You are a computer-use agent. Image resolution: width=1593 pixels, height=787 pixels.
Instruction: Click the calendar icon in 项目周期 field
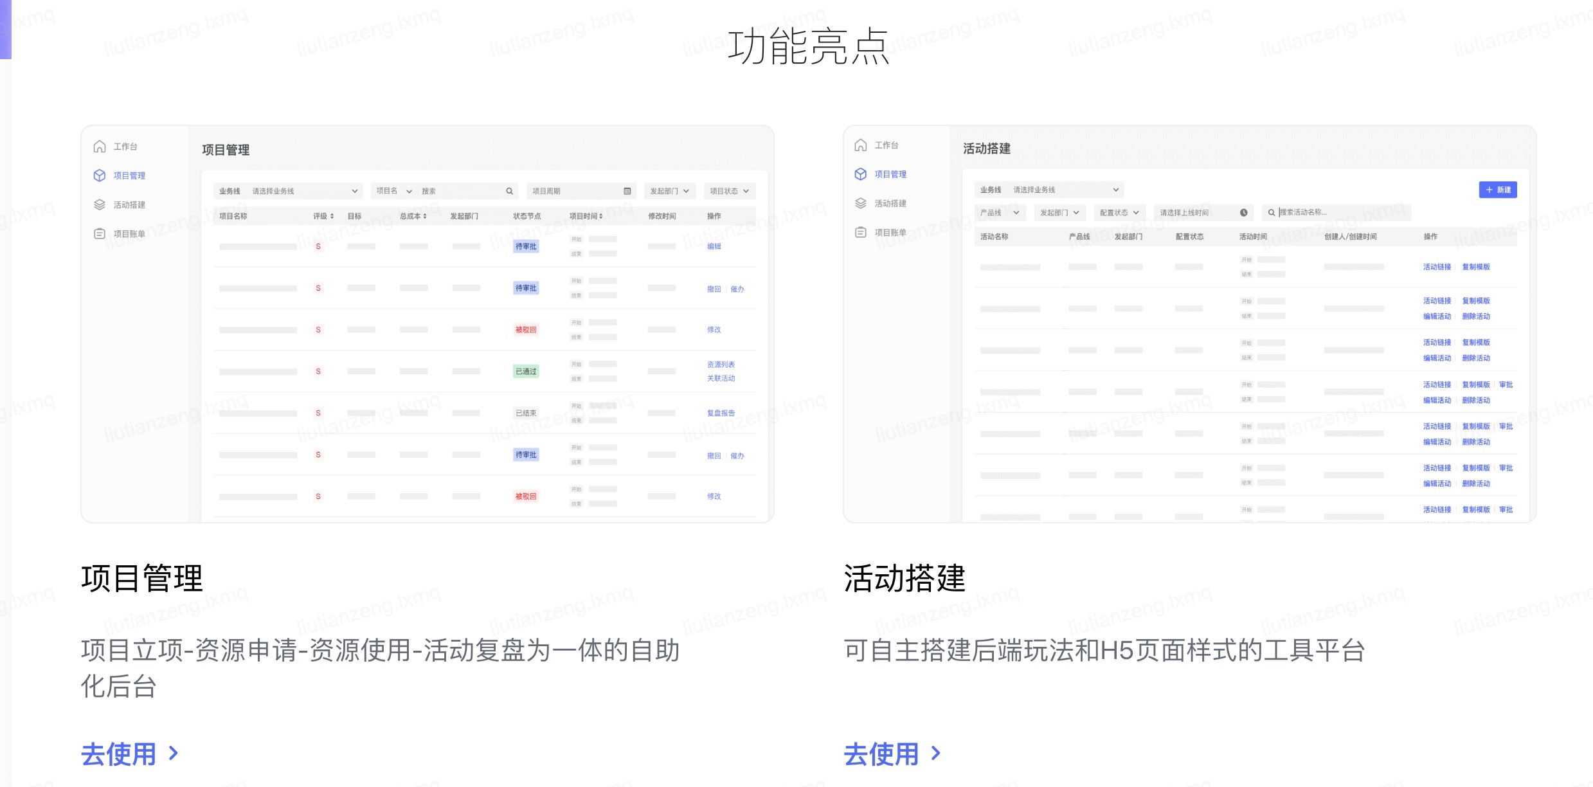pyautogui.click(x=627, y=191)
